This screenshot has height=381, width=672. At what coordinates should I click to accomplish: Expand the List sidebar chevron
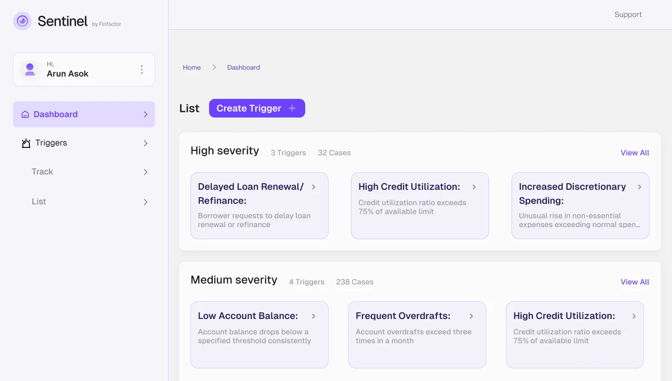click(146, 202)
